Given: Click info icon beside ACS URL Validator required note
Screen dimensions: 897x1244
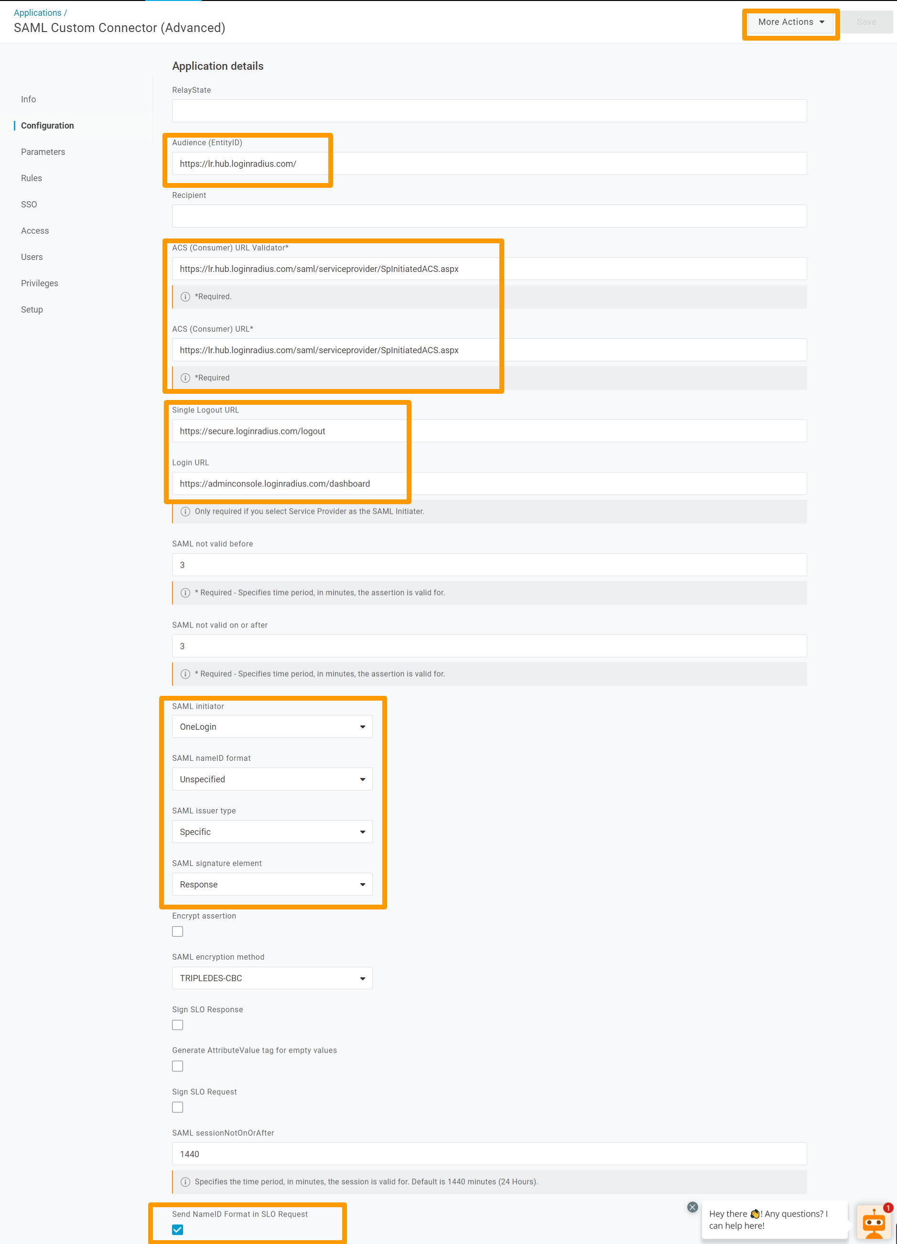Looking at the screenshot, I should (x=185, y=296).
